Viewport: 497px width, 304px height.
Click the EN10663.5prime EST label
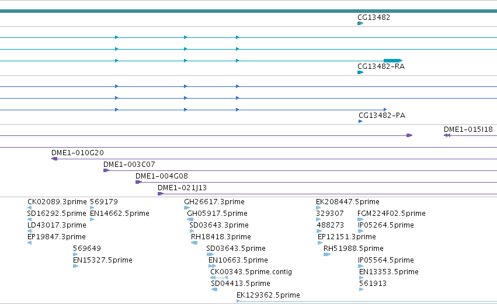click(238, 260)
